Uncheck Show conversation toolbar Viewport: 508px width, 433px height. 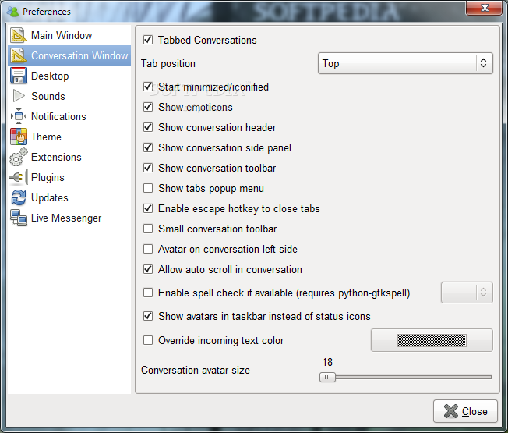point(148,168)
